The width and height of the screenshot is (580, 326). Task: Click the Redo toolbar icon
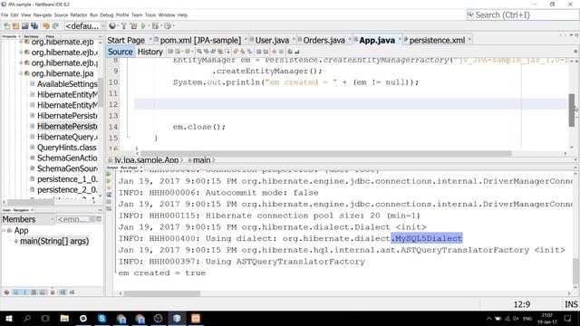55,26
